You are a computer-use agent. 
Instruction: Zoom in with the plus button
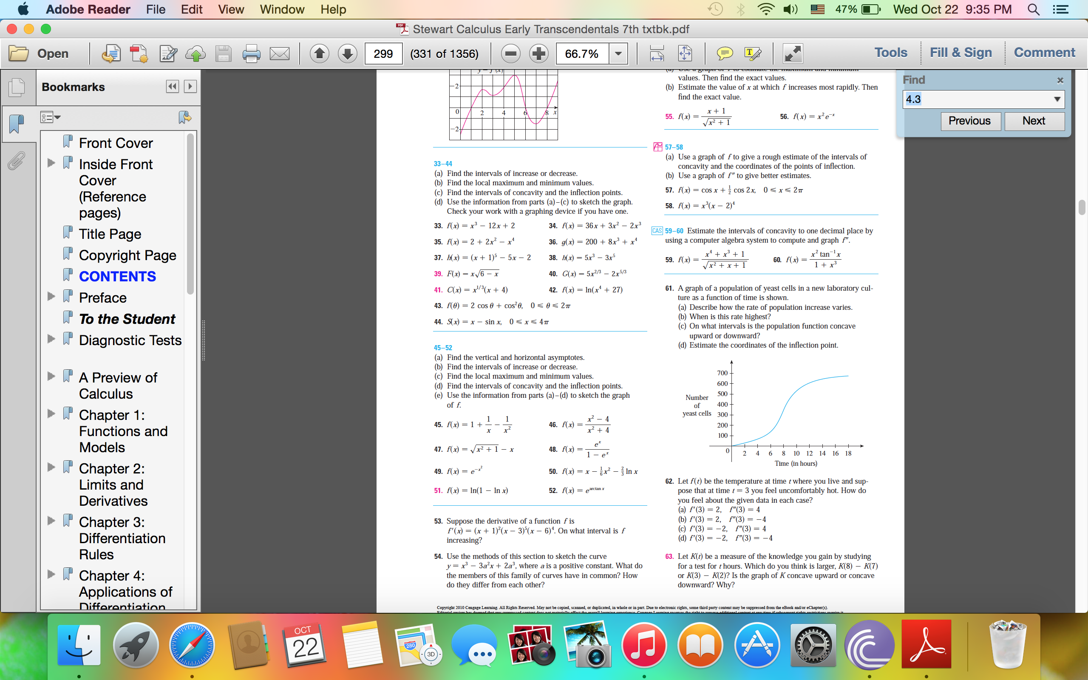click(538, 54)
